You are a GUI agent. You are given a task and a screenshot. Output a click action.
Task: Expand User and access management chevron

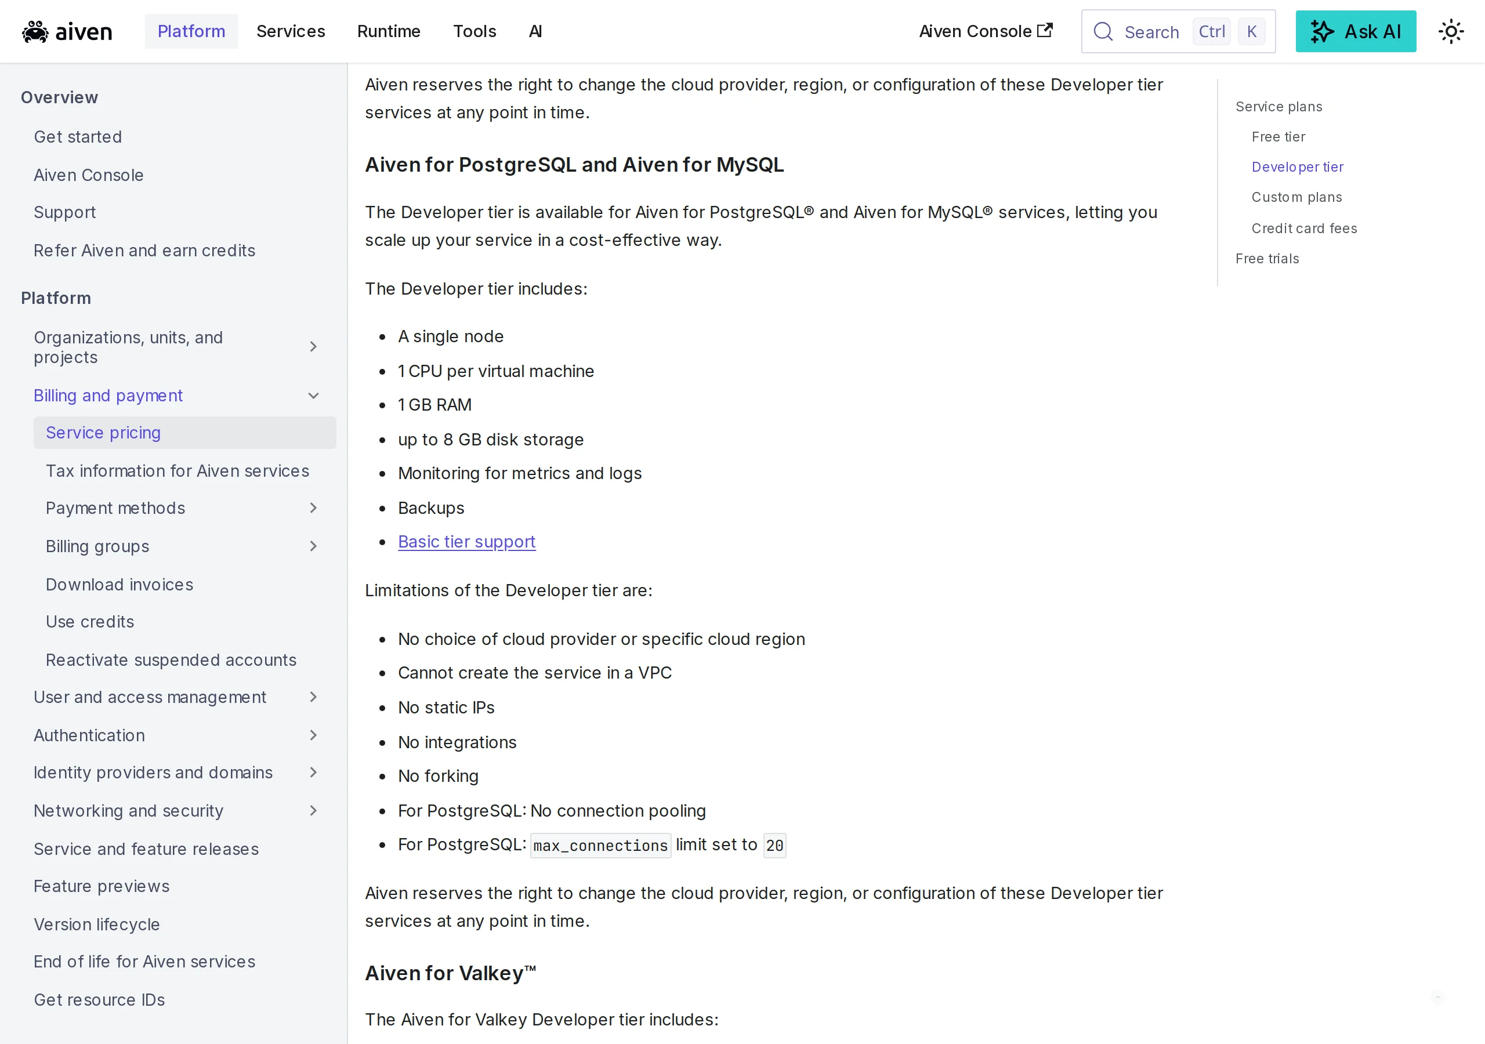313,697
